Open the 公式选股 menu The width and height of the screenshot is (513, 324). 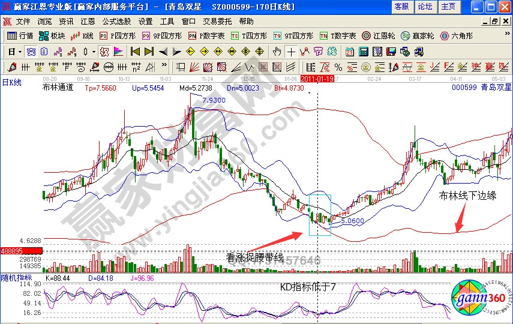pos(117,21)
